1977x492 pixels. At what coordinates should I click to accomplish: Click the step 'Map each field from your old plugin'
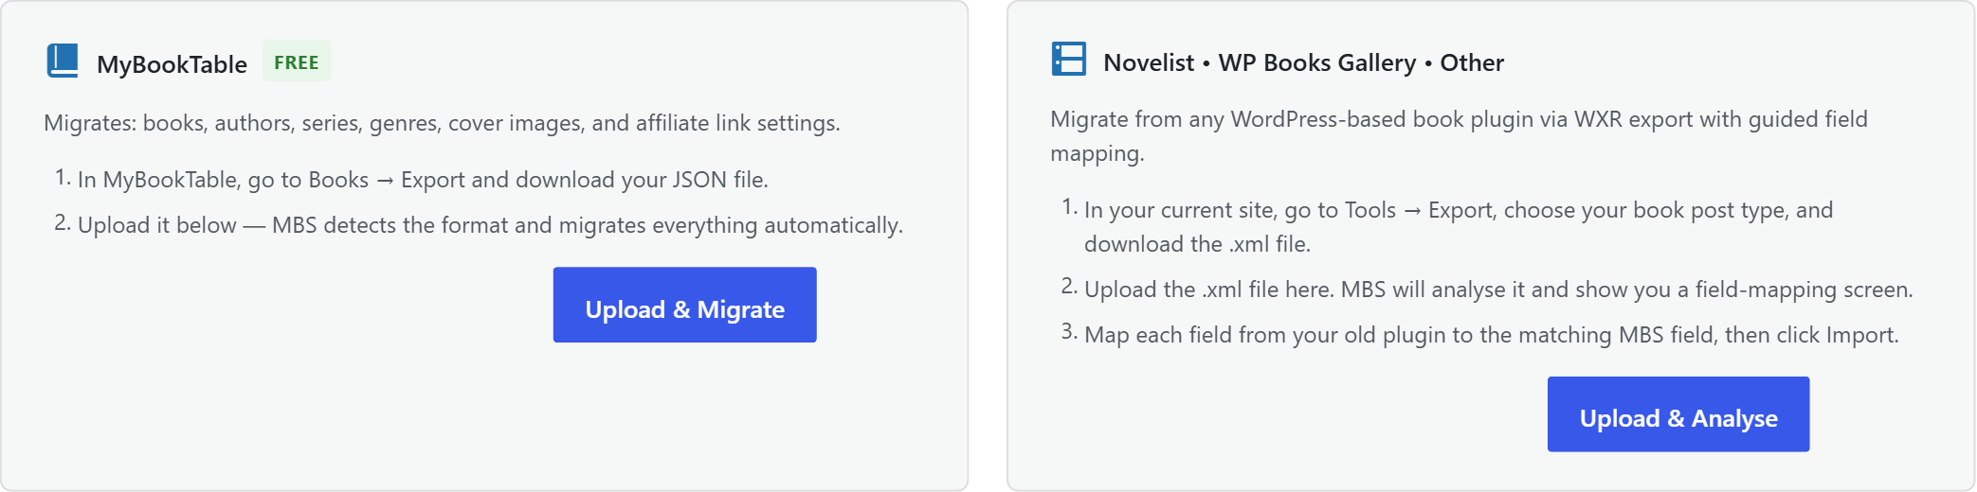1492,335
